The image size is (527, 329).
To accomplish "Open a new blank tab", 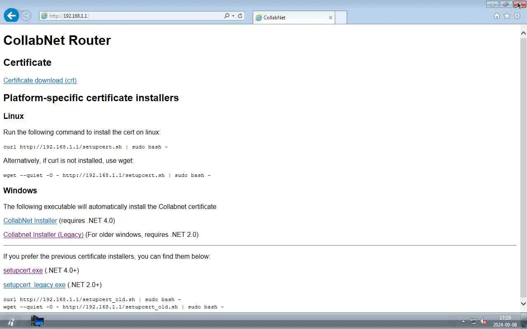I will [341, 18].
